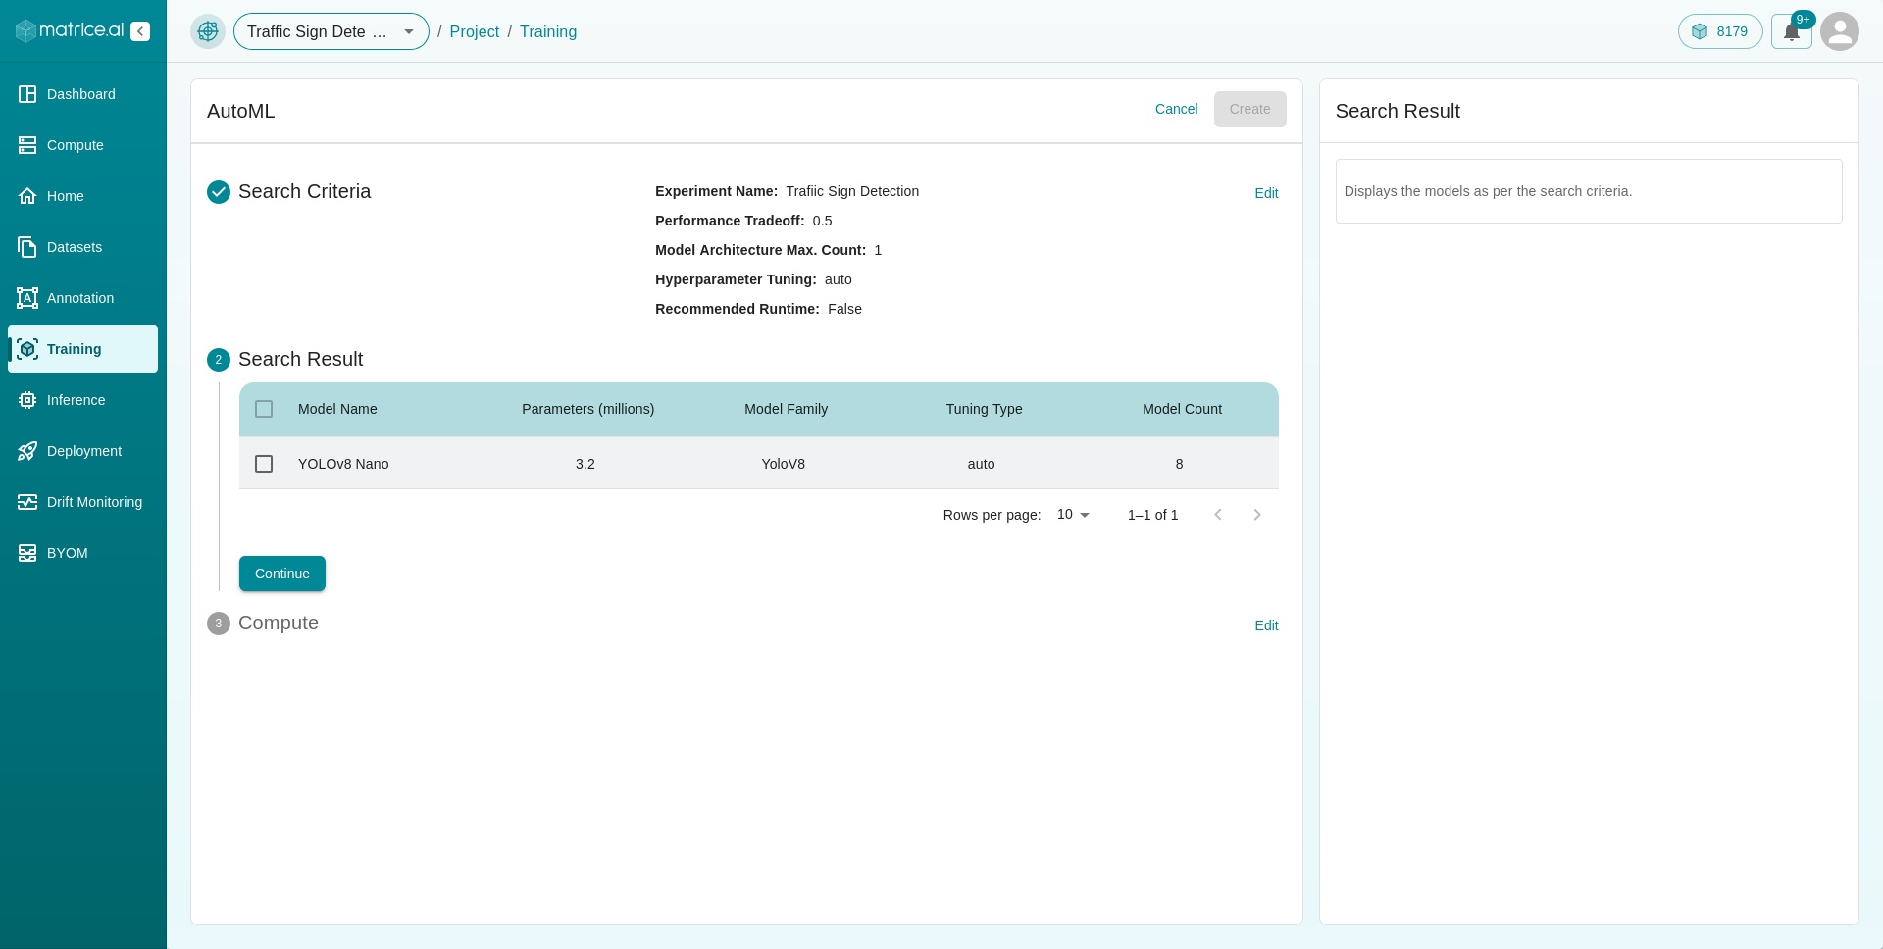Select the Training sidebar item
Image resolution: width=1883 pixels, height=949 pixels.
click(x=82, y=349)
